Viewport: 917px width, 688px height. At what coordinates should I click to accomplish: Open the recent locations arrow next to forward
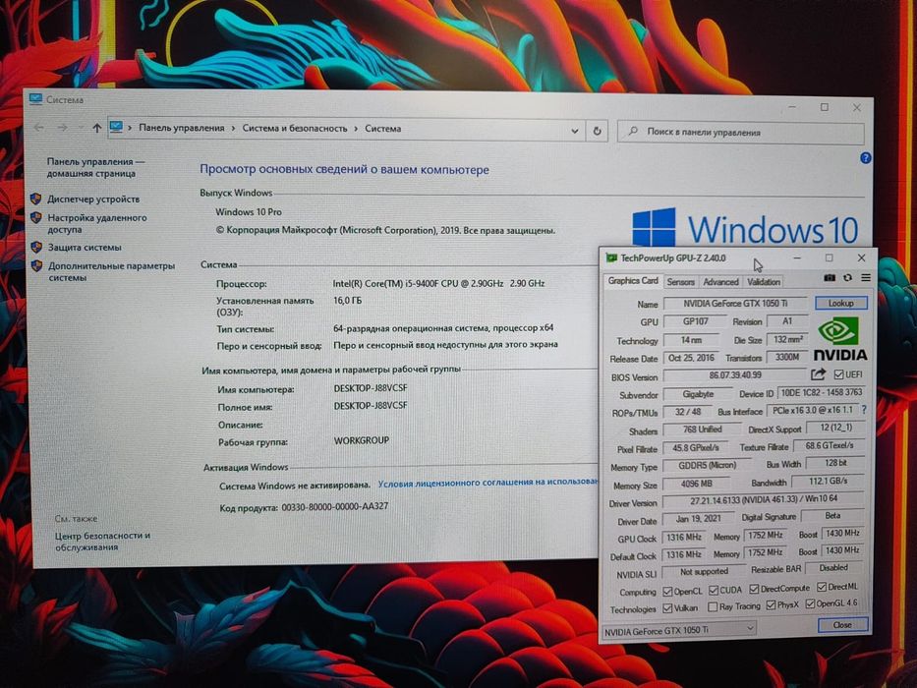coord(81,128)
